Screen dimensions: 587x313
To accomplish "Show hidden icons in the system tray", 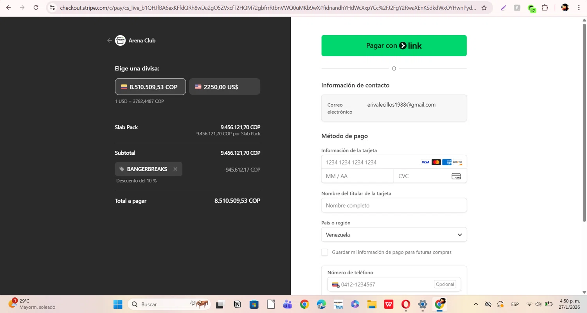I will (476, 304).
